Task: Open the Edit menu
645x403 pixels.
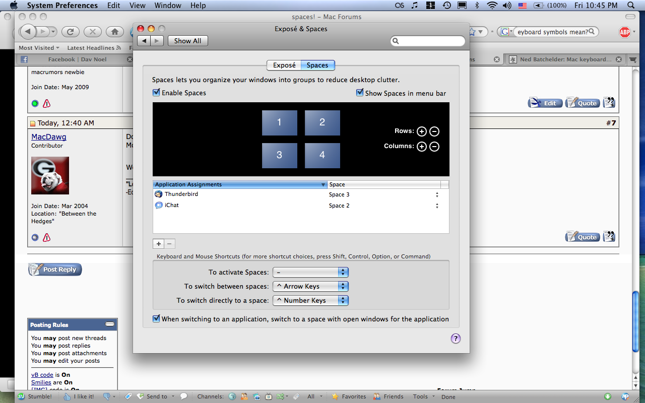Action: pos(114,6)
